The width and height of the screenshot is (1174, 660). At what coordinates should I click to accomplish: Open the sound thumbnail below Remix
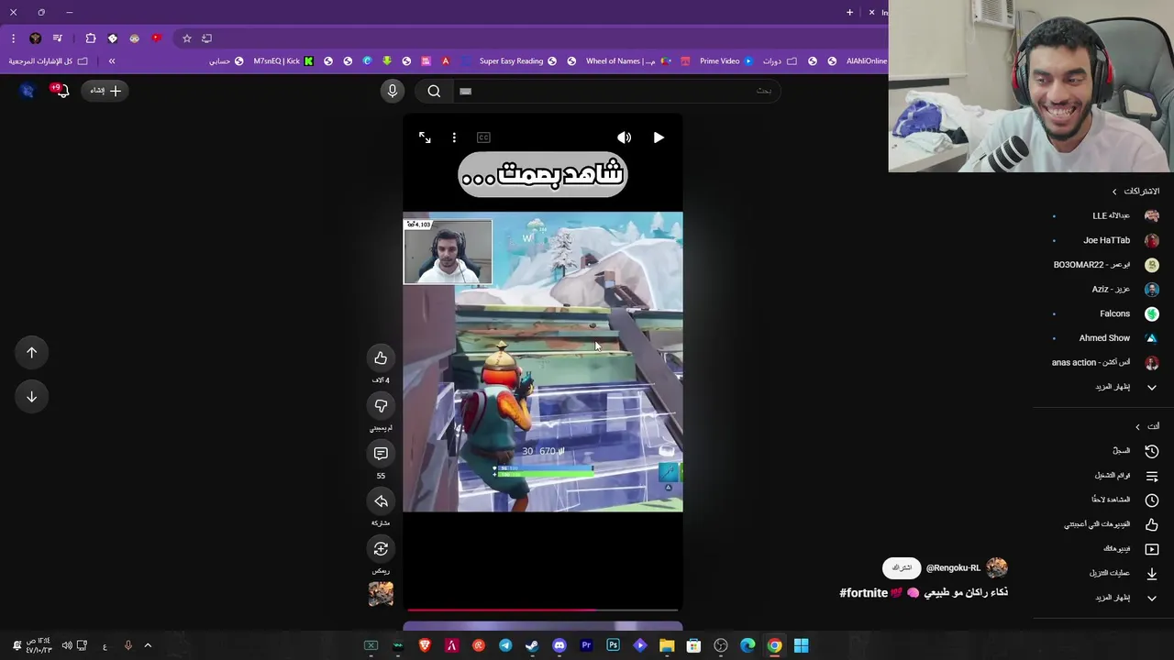tap(381, 594)
